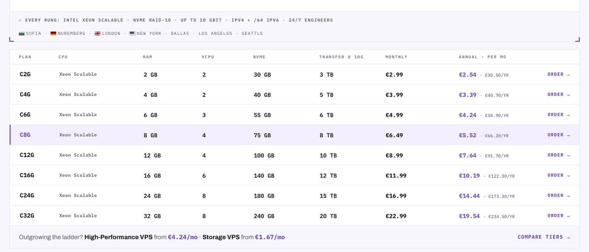Click the C32G plan name
This screenshot has width=589, height=252.
click(27, 216)
